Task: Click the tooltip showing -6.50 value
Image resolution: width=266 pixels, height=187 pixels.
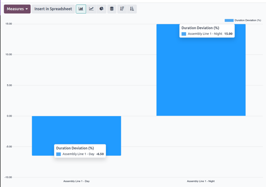Action: point(80,151)
